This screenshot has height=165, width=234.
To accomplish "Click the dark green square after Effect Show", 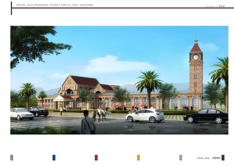I will 223,158.
